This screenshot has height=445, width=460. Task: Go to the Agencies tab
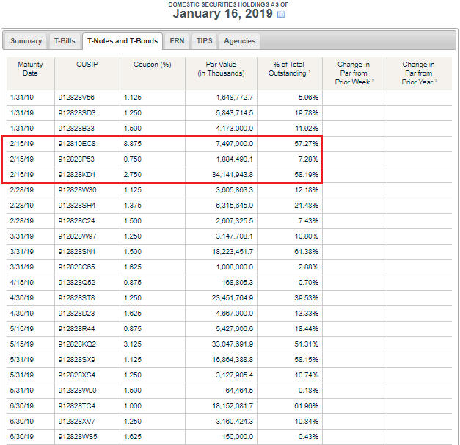pos(239,41)
